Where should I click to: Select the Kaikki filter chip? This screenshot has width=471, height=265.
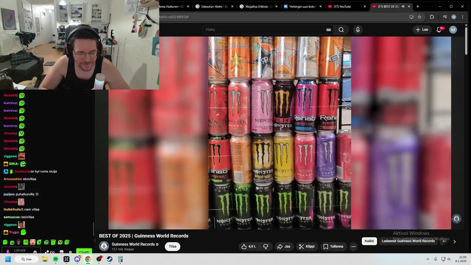(x=369, y=241)
